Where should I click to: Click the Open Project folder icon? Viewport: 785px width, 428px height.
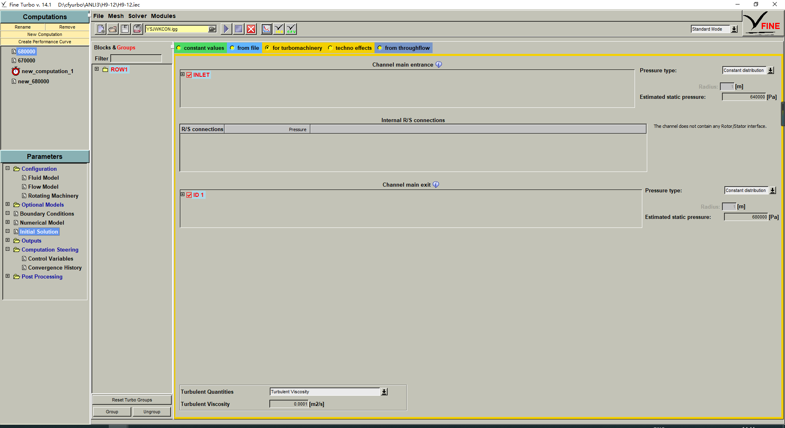(113, 29)
